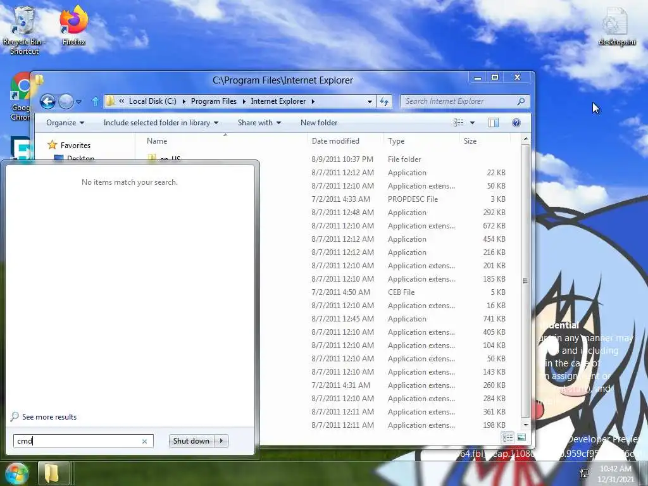Click New folder in toolbar
648x486 pixels.
click(x=319, y=123)
